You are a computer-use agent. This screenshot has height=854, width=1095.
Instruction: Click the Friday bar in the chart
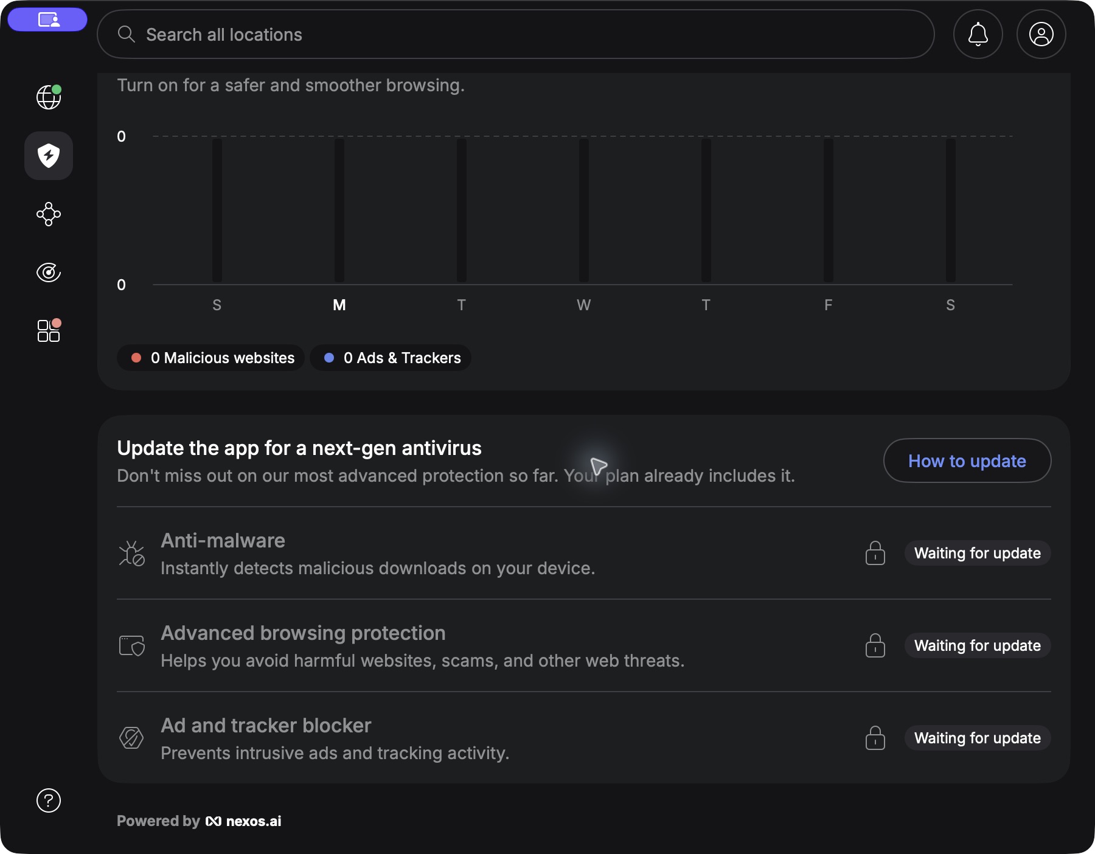pyautogui.click(x=829, y=210)
